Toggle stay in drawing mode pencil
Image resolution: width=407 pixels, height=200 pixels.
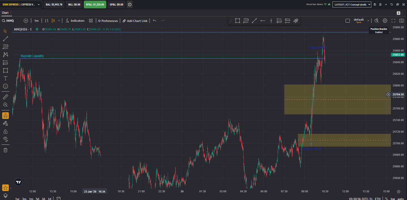tap(5, 123)
